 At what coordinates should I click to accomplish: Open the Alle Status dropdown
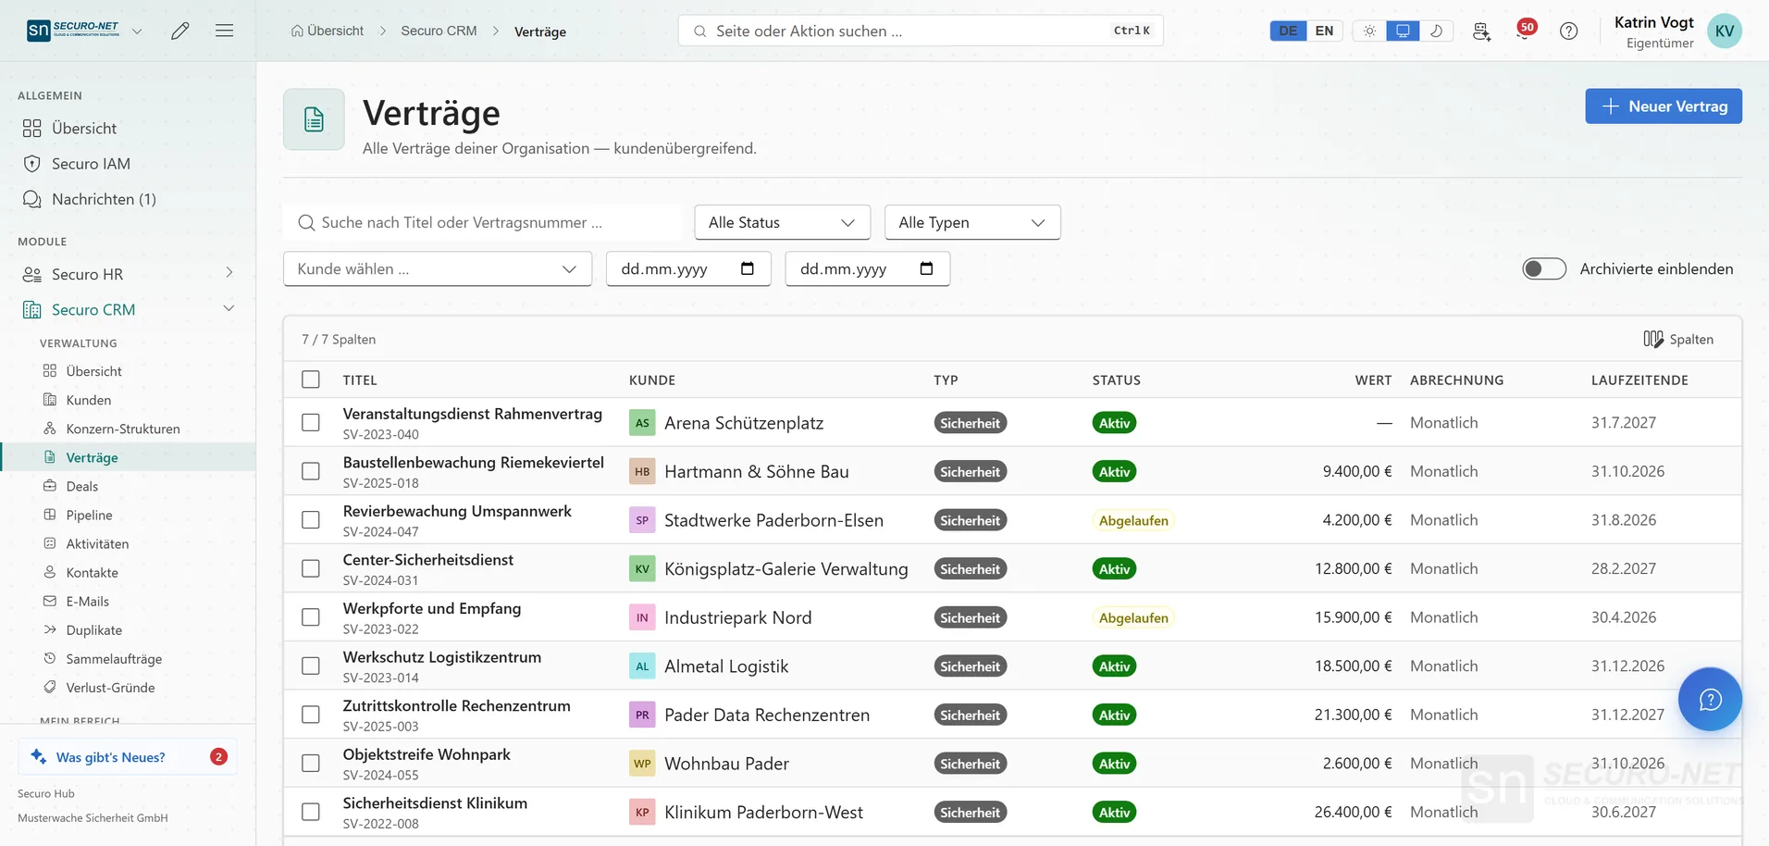pos(782,222)
